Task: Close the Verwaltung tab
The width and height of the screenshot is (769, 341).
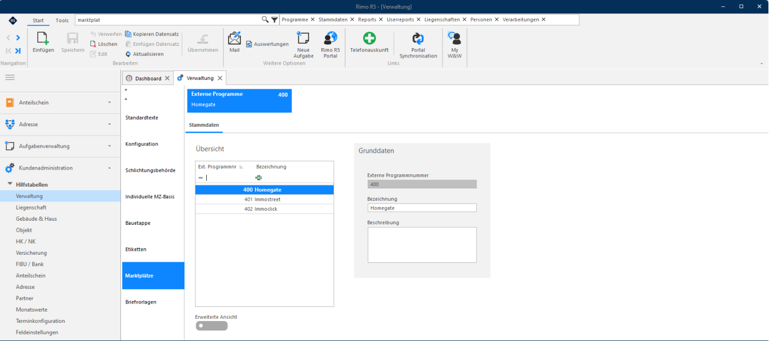Action: [x=220, y=78]
